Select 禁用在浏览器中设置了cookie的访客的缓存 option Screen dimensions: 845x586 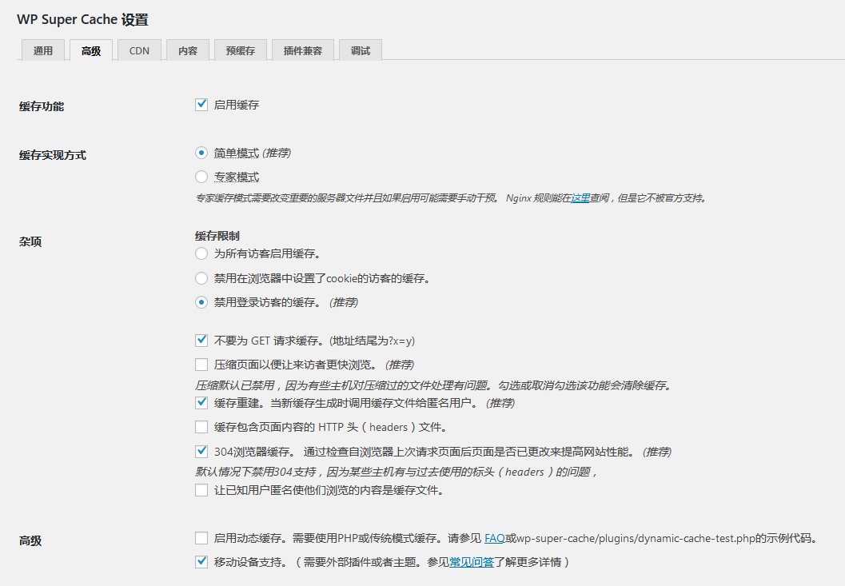coord(201,278)
